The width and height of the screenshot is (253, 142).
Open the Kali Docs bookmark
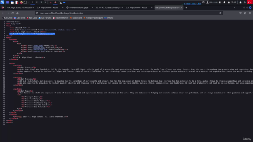tap(32, 18)
